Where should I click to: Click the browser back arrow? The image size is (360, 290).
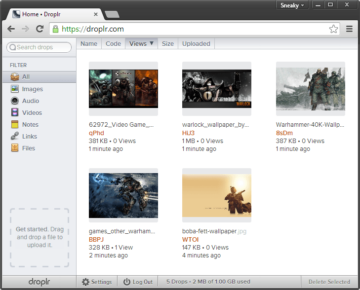(x=11, y=29)
